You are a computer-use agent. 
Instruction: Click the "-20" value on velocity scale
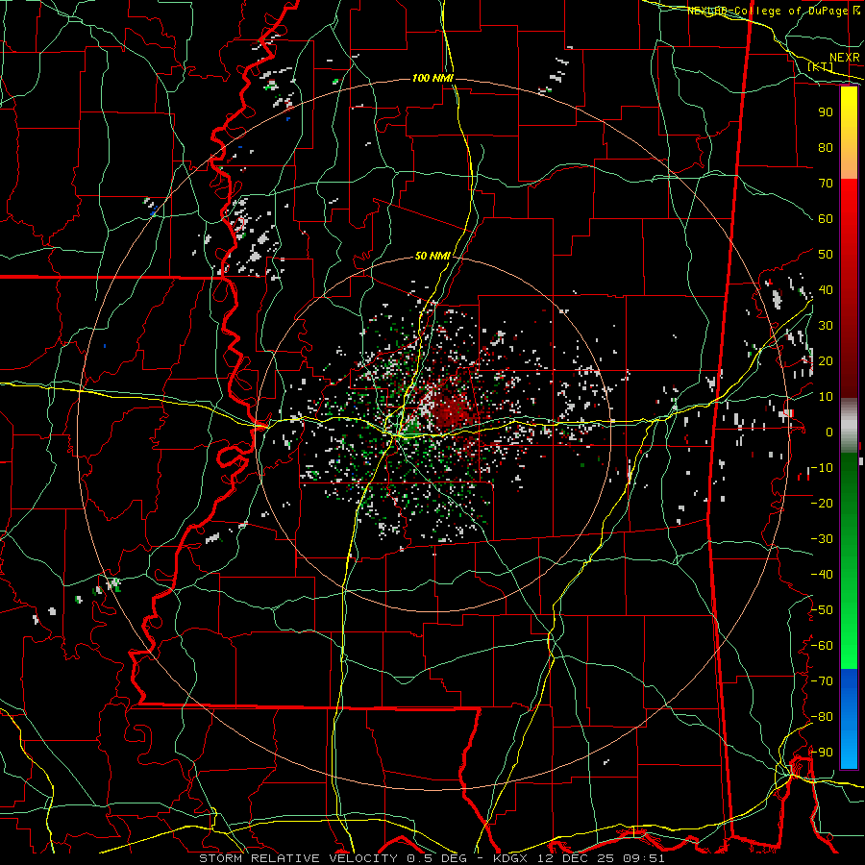pyautogui.click(x=822, y=503)
